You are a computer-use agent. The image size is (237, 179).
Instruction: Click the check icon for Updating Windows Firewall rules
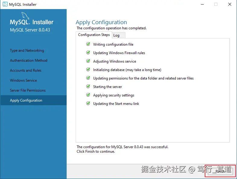point(88,53)
